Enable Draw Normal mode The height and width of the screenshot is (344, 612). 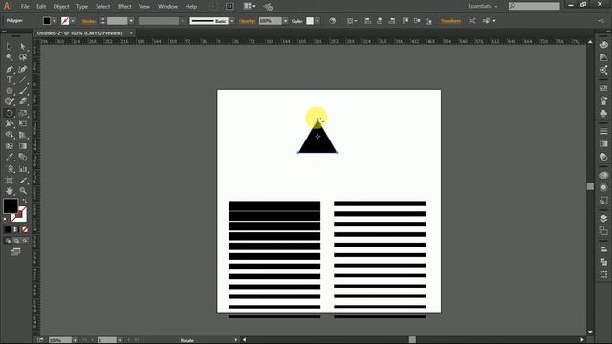click(x=8, y=241)
